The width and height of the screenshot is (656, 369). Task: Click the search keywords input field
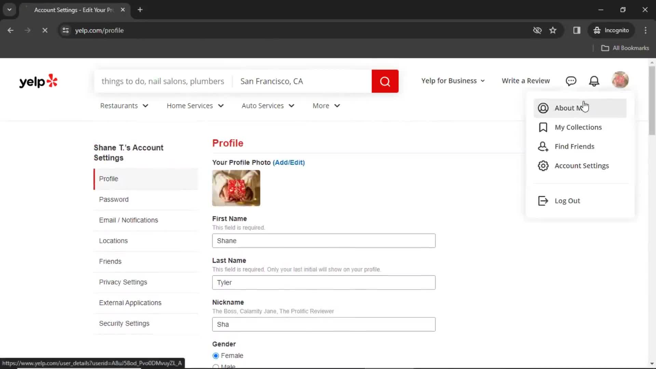point(163,81)
